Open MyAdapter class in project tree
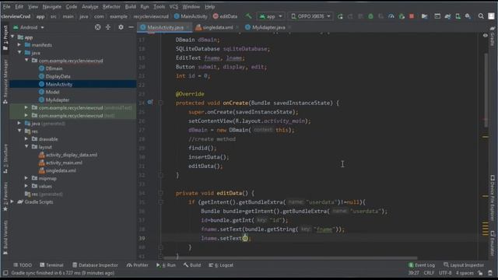The image size is (498, 280). click(54, 100)
